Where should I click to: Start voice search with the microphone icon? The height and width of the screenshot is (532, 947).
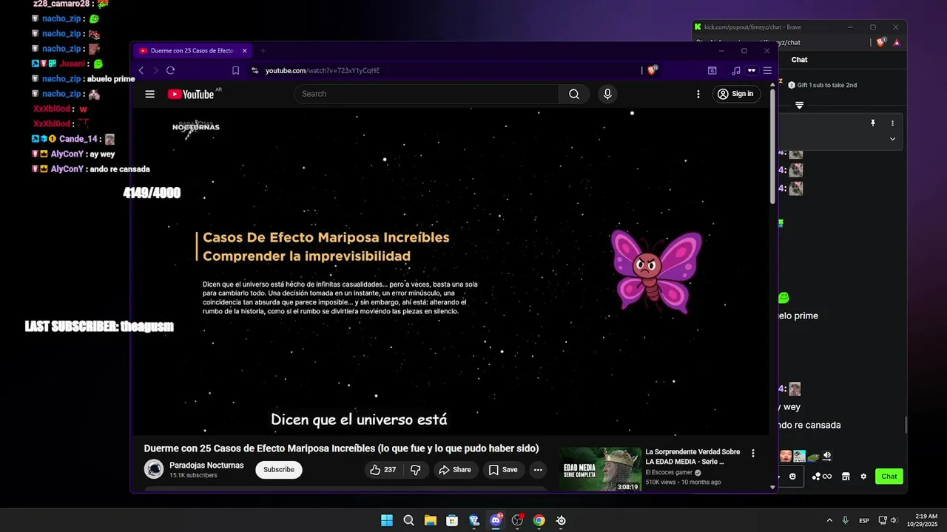(x=607, y=94)
